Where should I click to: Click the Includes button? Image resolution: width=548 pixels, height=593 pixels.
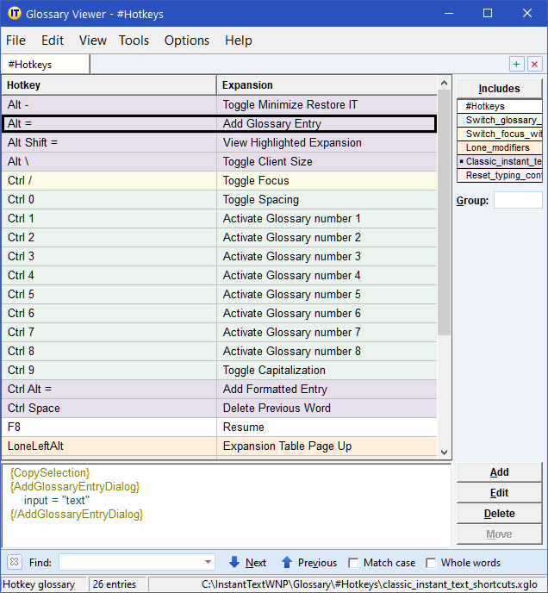point(499,89)
